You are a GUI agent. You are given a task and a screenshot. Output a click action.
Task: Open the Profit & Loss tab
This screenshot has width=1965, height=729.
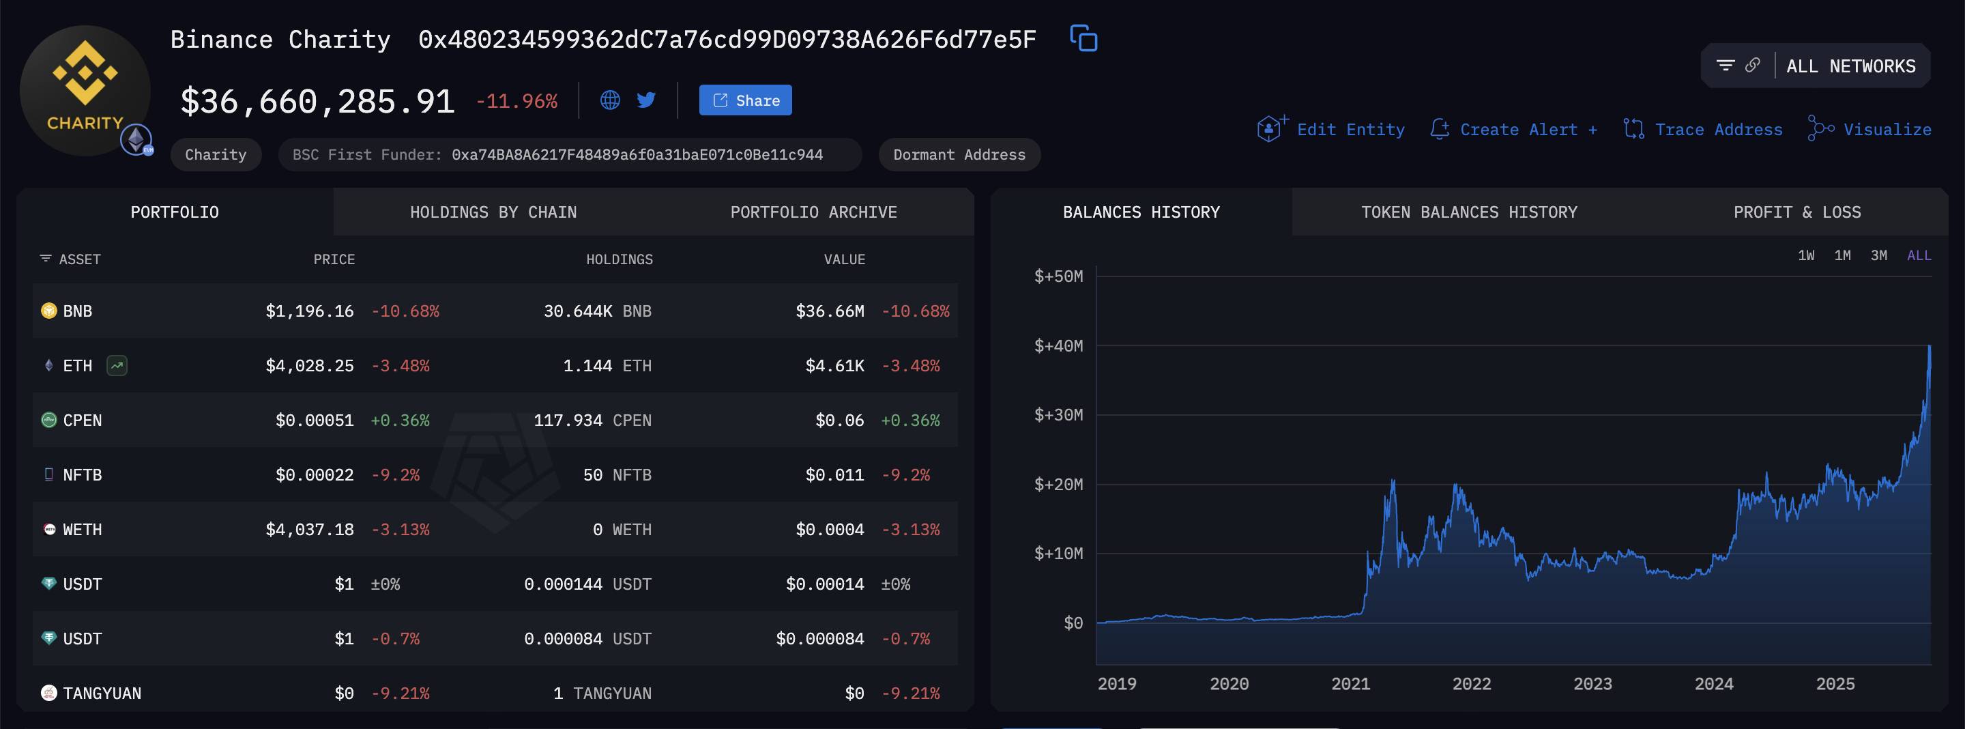(x=1796, y=212)
